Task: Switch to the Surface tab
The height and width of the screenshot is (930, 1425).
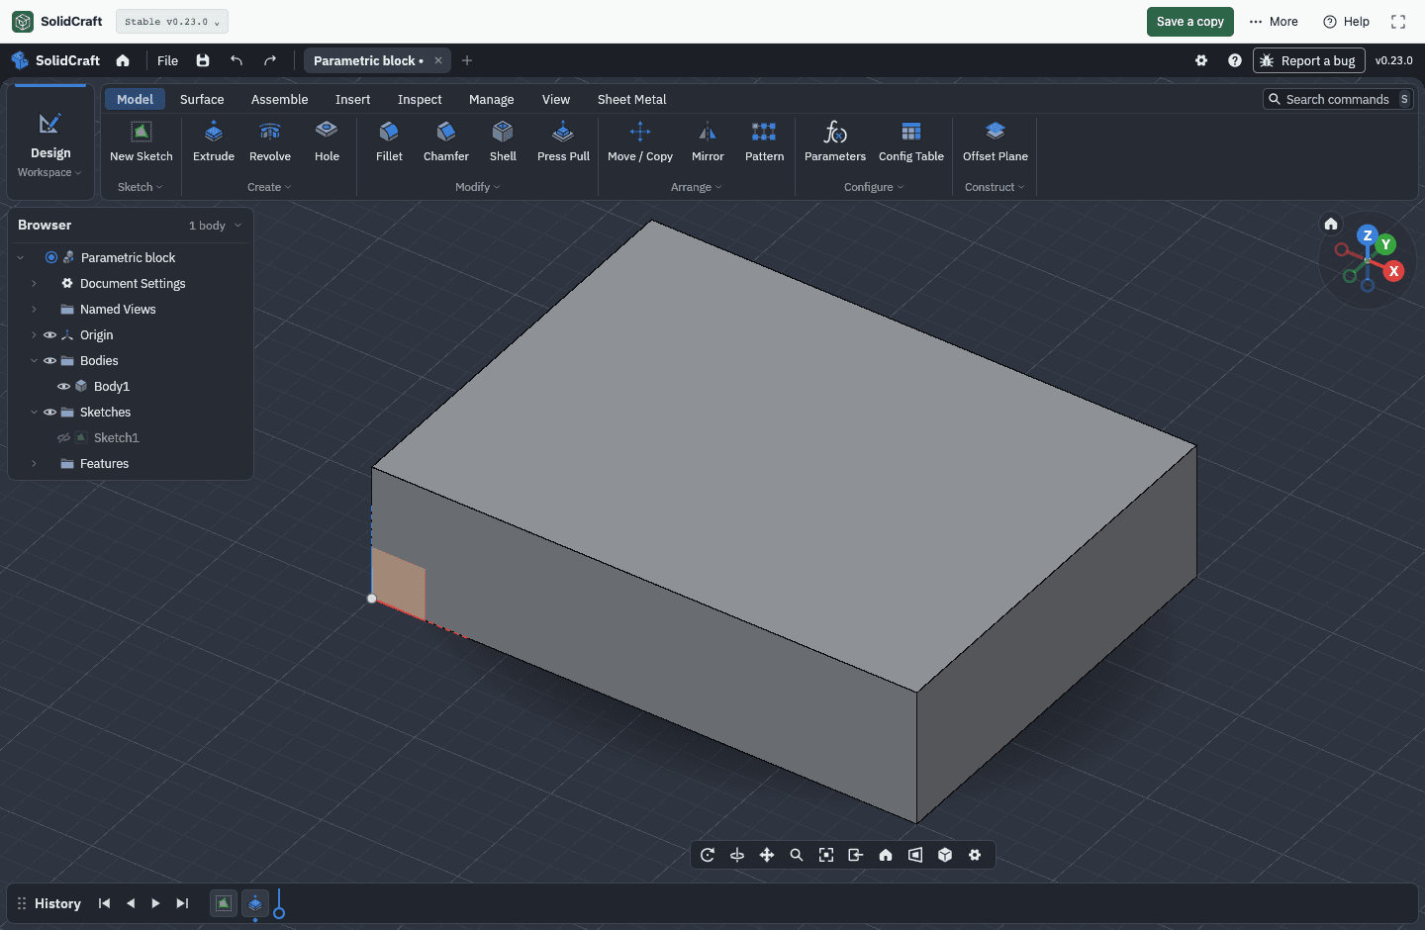Action: 202,99
